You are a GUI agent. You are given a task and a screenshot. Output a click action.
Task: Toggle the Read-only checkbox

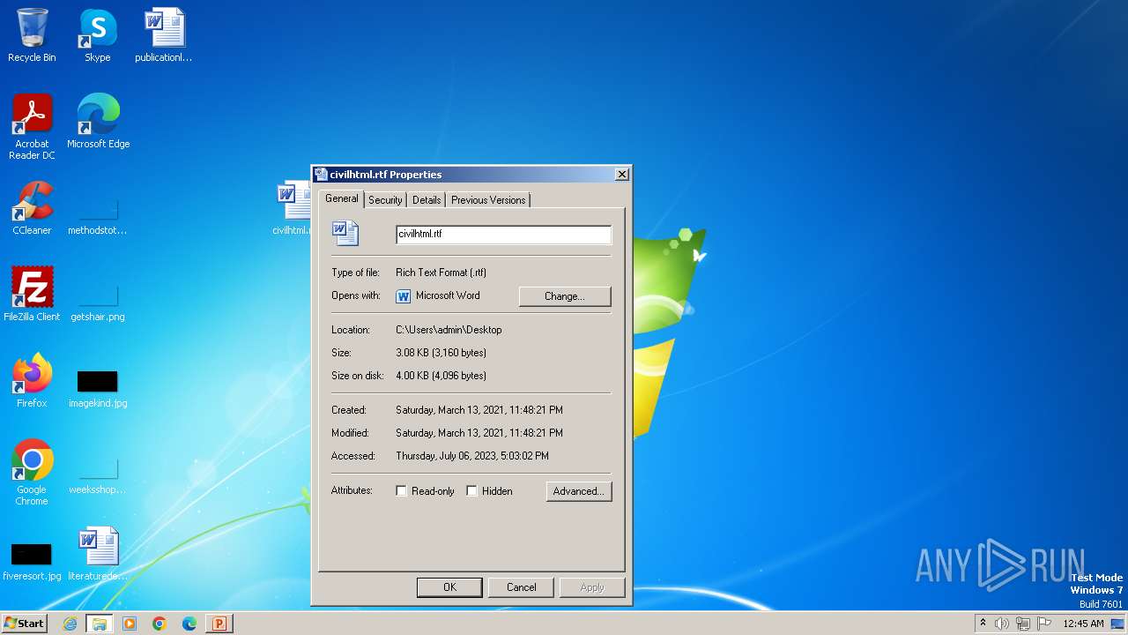tap(401, 491)
